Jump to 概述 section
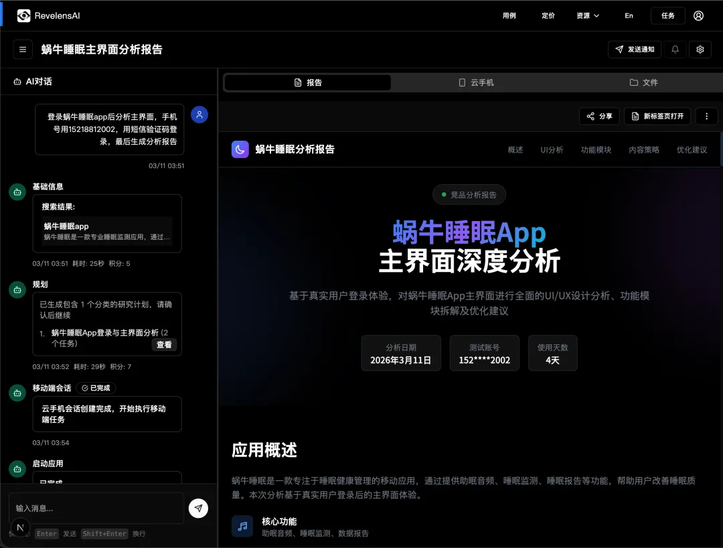The image size is (723, 548). (515, 150)
